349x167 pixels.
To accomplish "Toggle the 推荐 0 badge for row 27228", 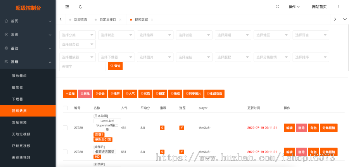I will click(162, 152).
